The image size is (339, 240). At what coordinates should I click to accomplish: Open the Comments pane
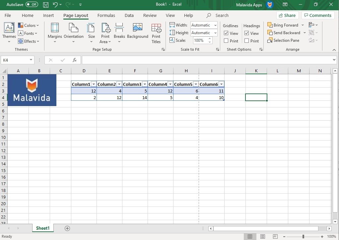click(x=317, y=15)
